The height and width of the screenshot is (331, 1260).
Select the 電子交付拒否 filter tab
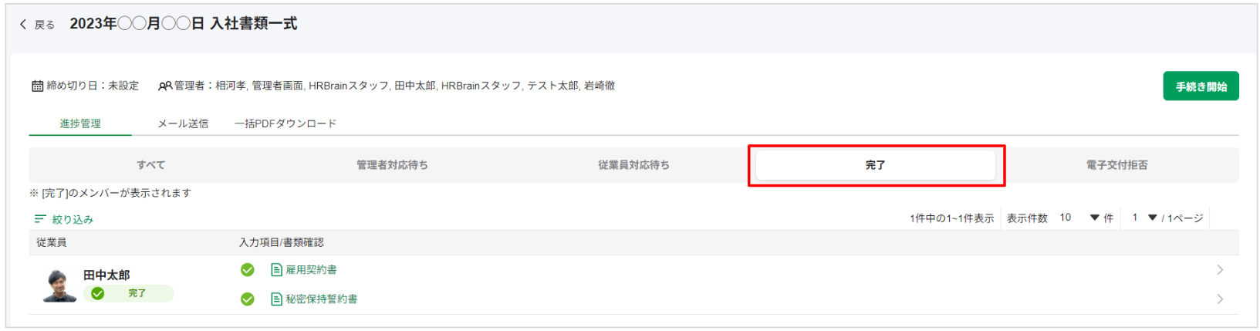click(x=1116, y=165)
